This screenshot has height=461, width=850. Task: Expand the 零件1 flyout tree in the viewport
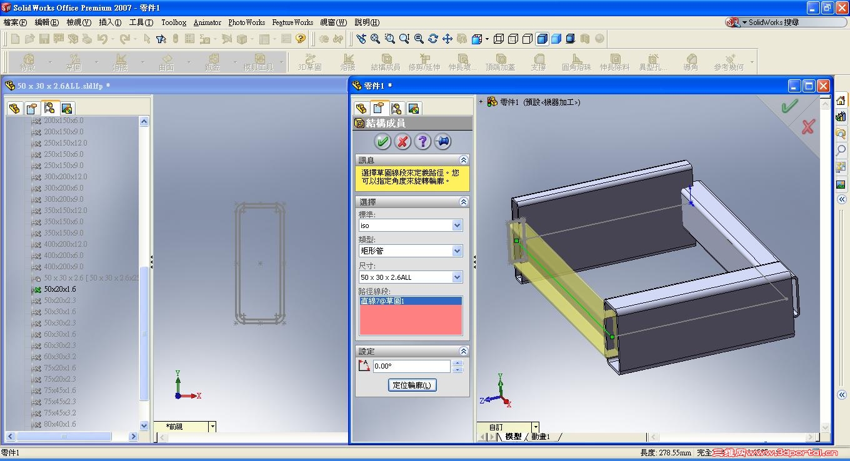481,102
